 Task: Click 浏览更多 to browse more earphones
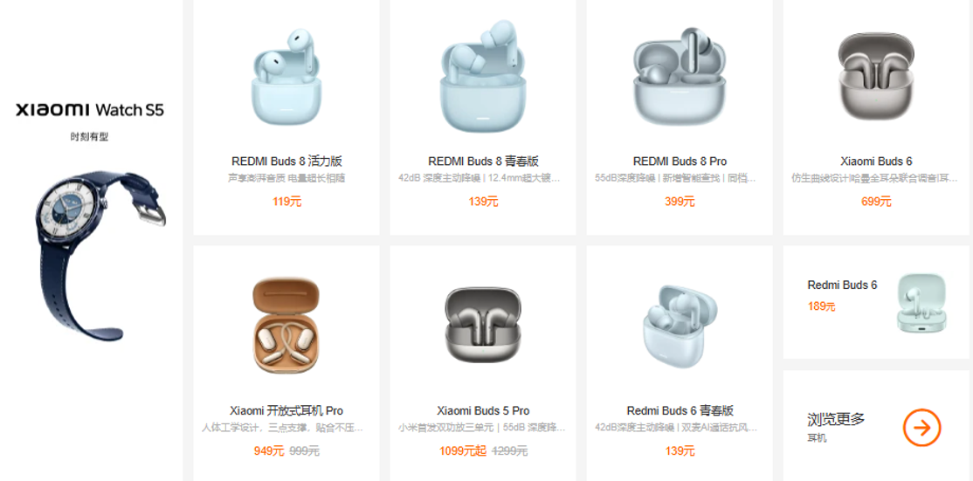click(x=835, y=419)
